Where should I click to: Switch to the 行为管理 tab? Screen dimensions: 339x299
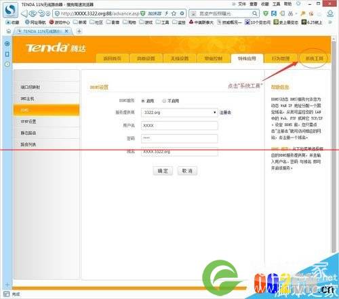coord(281,58)
